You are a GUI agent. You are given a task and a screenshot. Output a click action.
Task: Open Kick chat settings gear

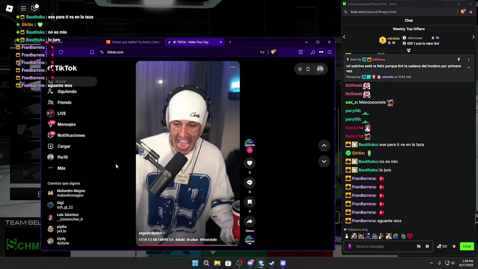(454, 246)
